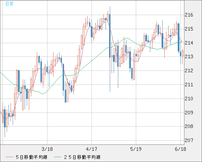
Task: Click the purple 5-day average legend line
Action: 10,157
